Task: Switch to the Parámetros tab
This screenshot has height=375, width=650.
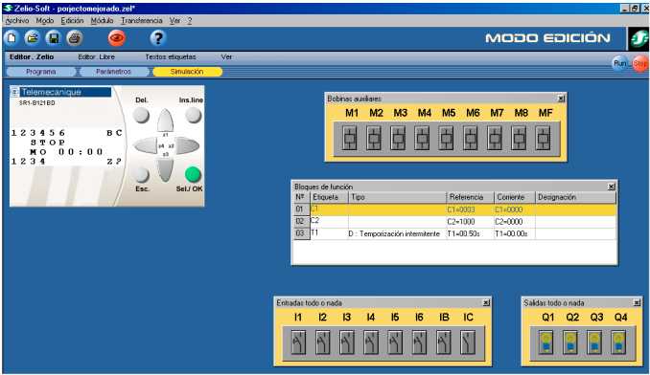Action: click(x=113, y=72)
